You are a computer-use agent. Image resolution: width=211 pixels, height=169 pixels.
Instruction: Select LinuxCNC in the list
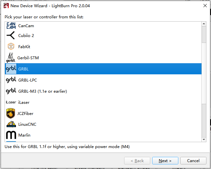[103, 124]
